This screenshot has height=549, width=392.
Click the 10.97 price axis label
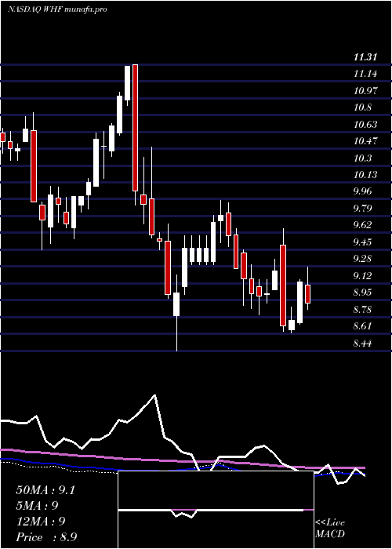(x=366, y=91)
